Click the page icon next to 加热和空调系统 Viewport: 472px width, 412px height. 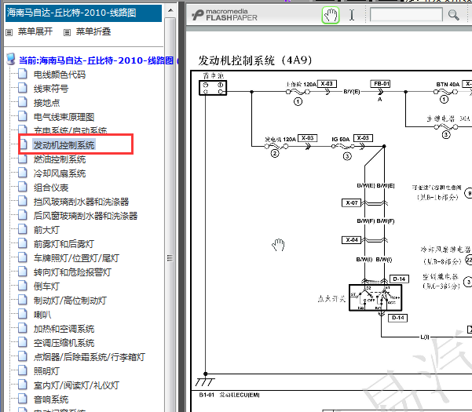pos(23,328)
